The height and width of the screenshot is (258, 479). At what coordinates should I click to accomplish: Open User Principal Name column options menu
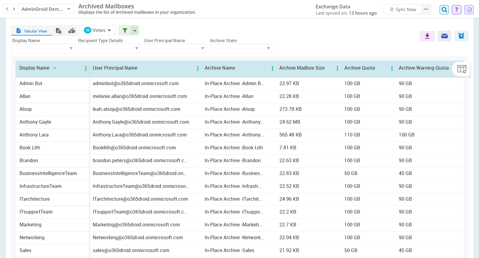198,68
